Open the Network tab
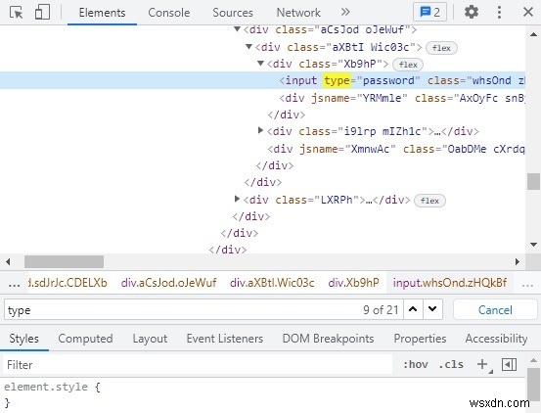The image size is (541, 413). [x=298, y=13]
